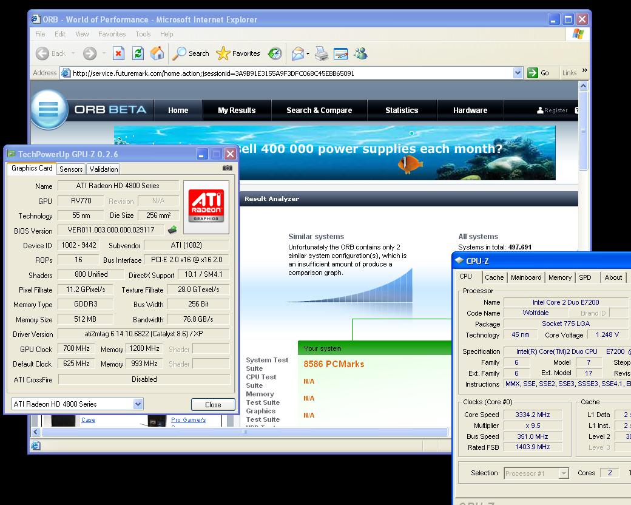
Task: Click the IE address URL field
Action: (x=292, y=73)
